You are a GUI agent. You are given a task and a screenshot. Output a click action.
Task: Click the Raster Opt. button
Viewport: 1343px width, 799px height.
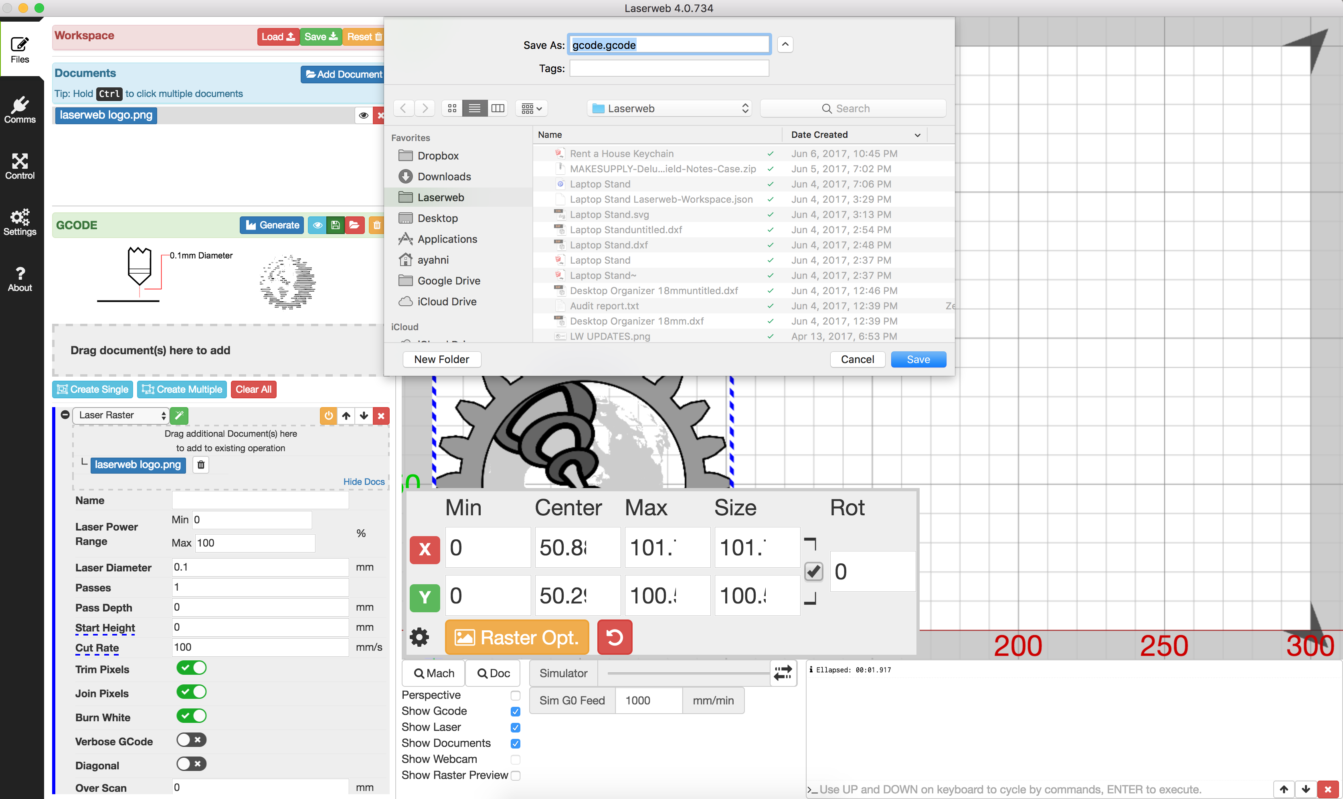(517, 638)
